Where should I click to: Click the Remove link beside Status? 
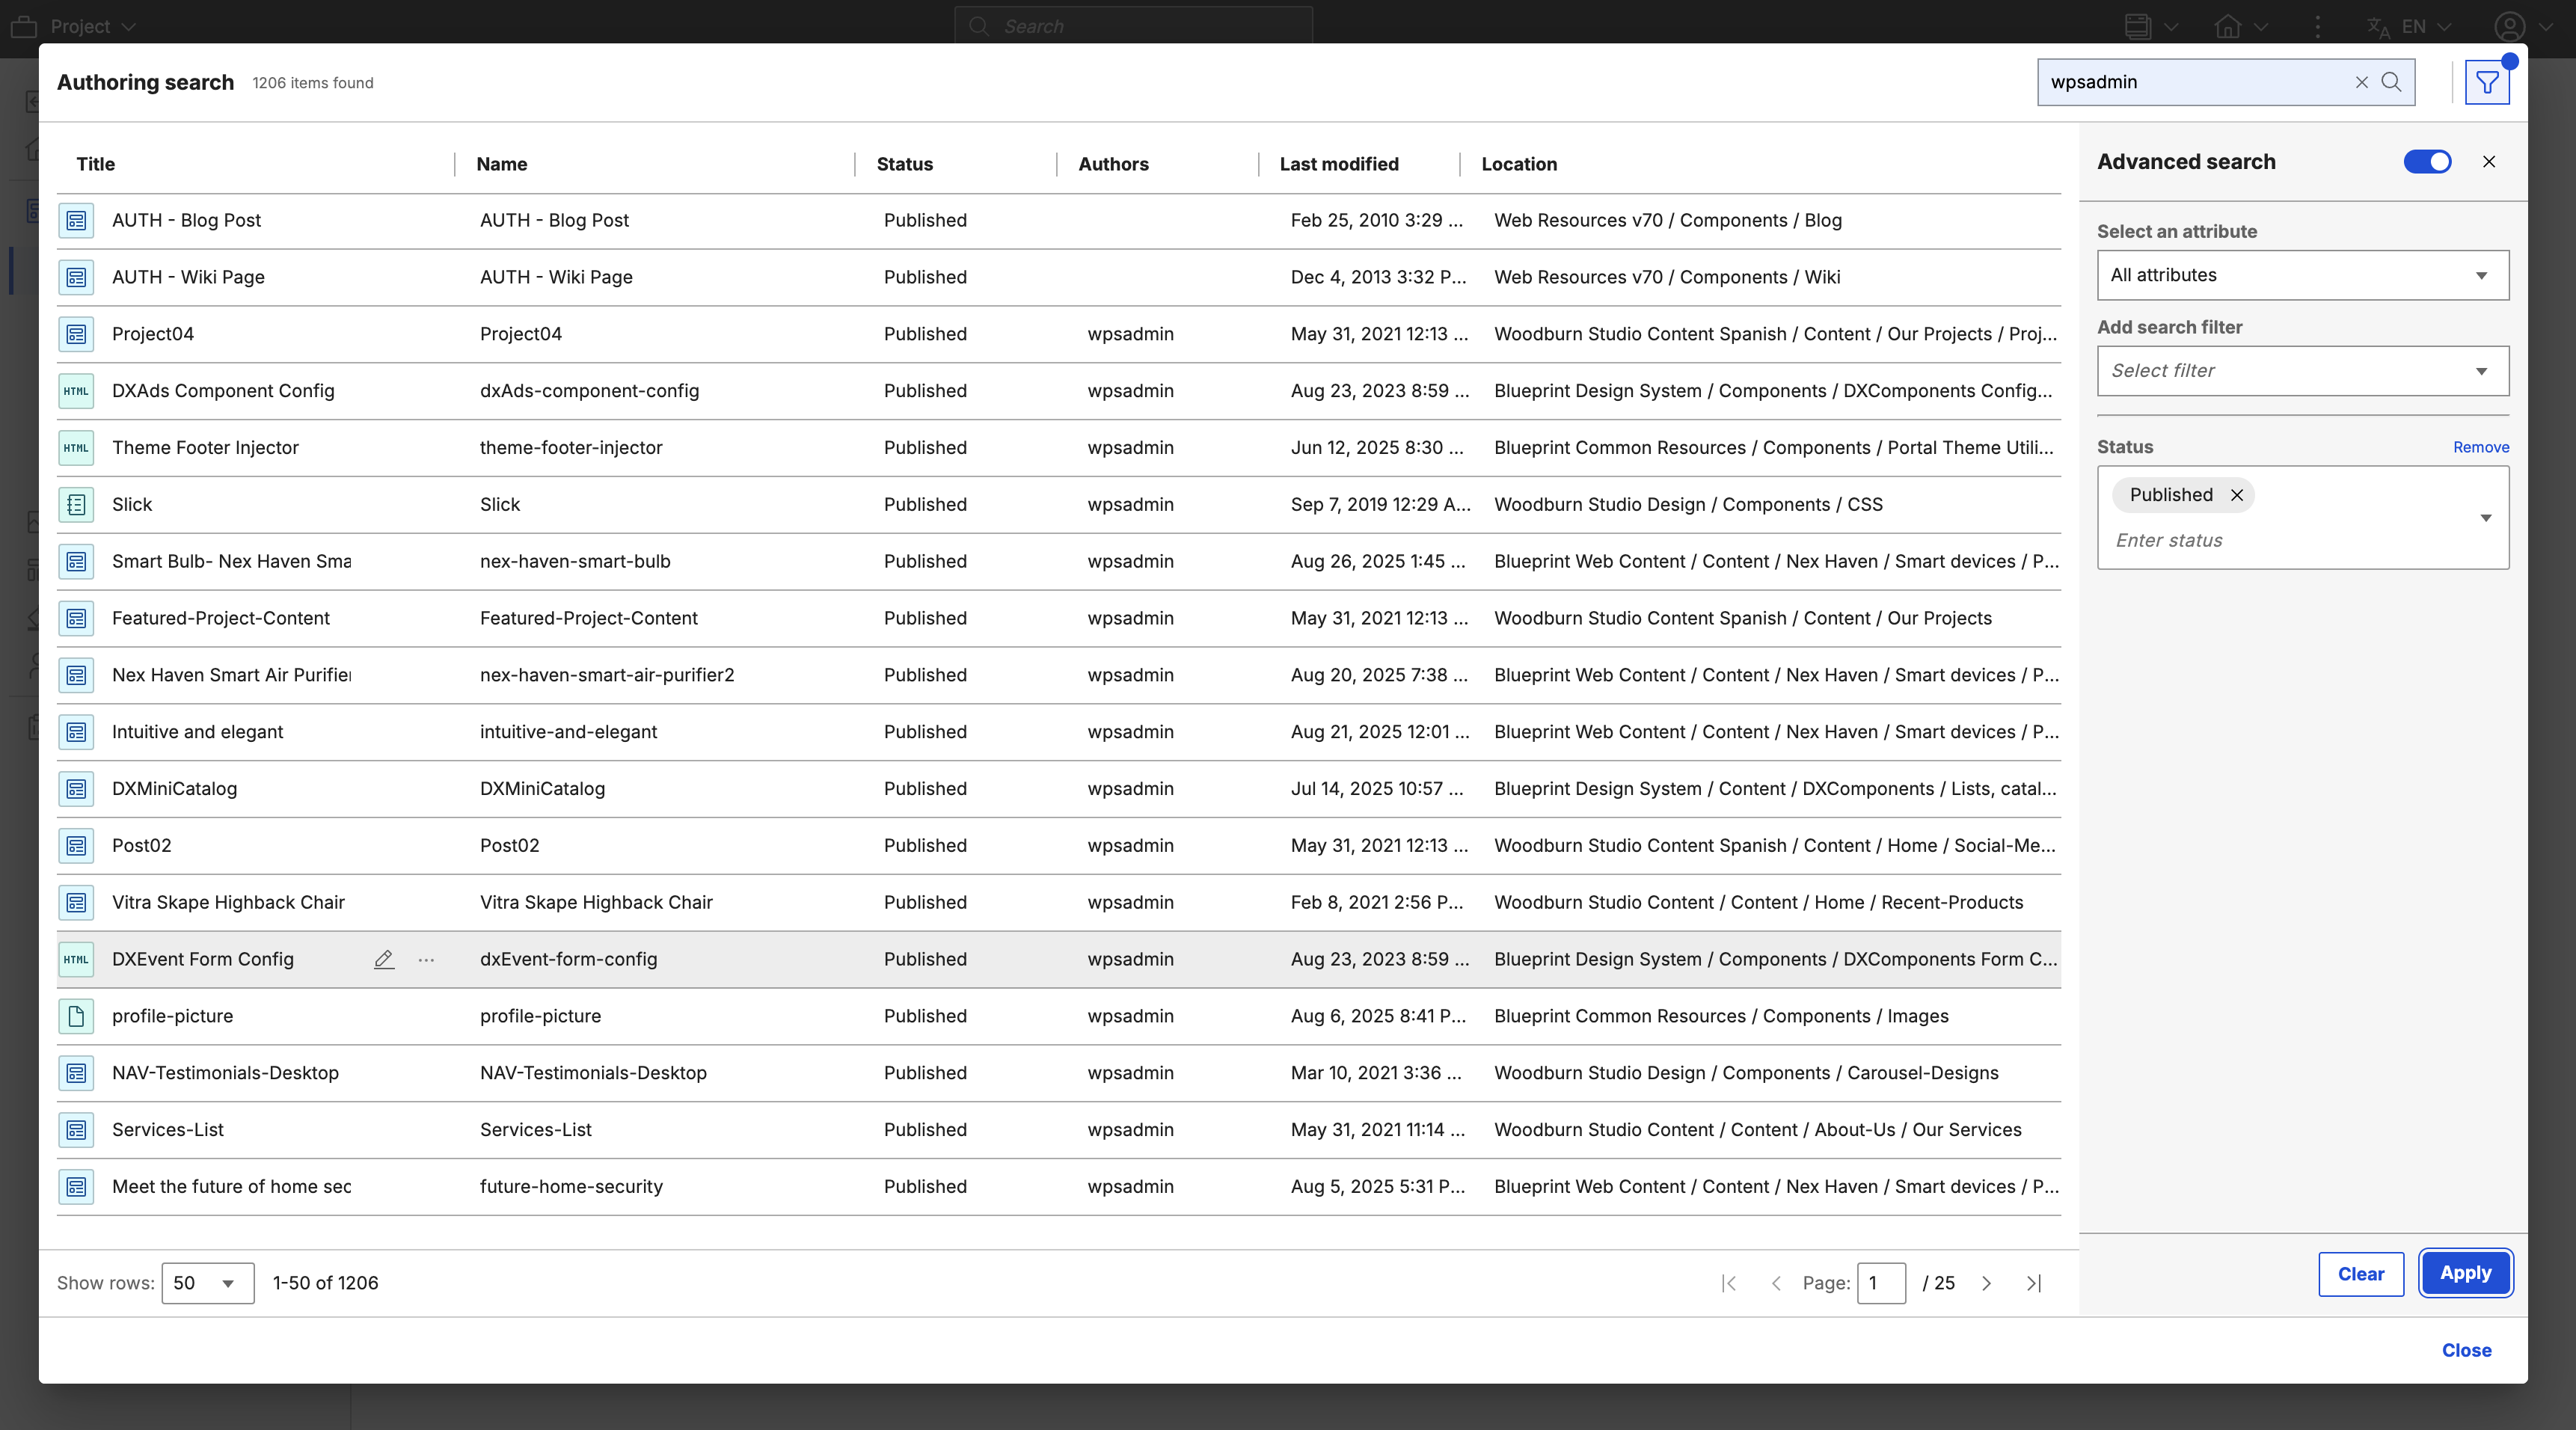pyautogui.click(x=2480, y=447)
